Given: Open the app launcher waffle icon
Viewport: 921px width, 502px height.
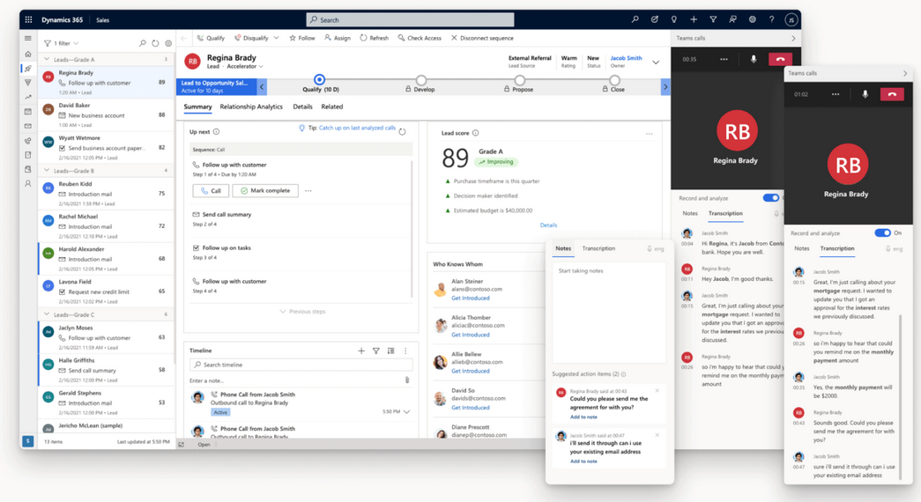Looking at the screenshot, I should [x=28, y=19].
